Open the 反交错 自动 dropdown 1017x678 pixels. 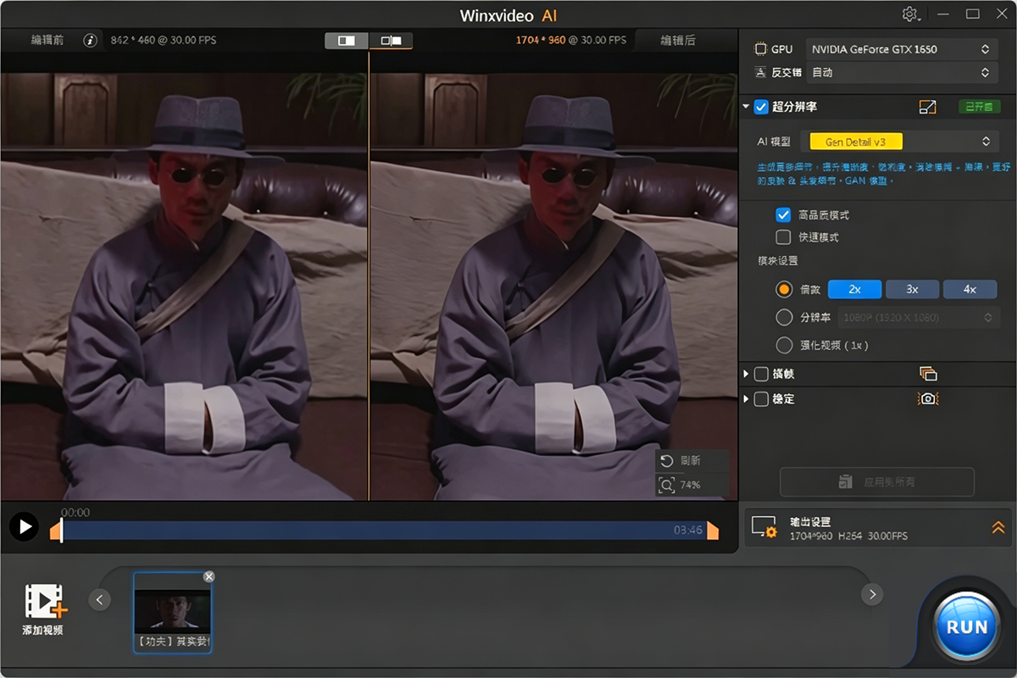click(x=901, y=73)
